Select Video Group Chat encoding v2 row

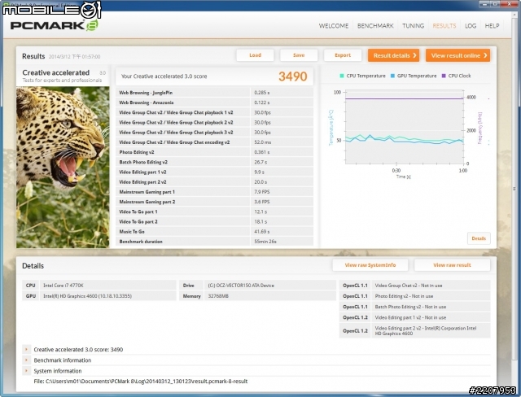(214, 142)
